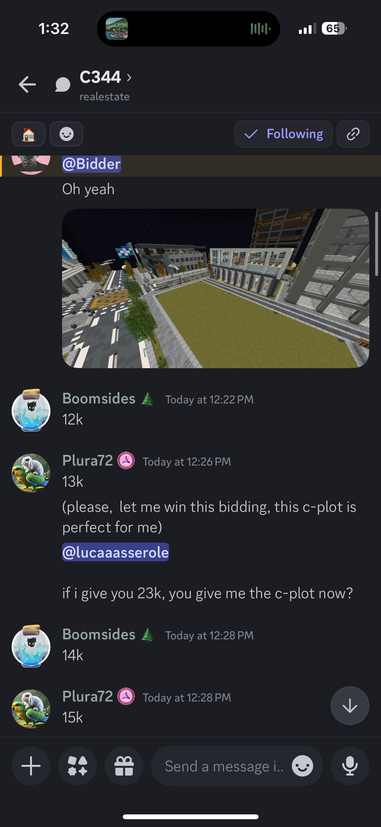Expand C344 thread details chevron

[x=129, y=77]
